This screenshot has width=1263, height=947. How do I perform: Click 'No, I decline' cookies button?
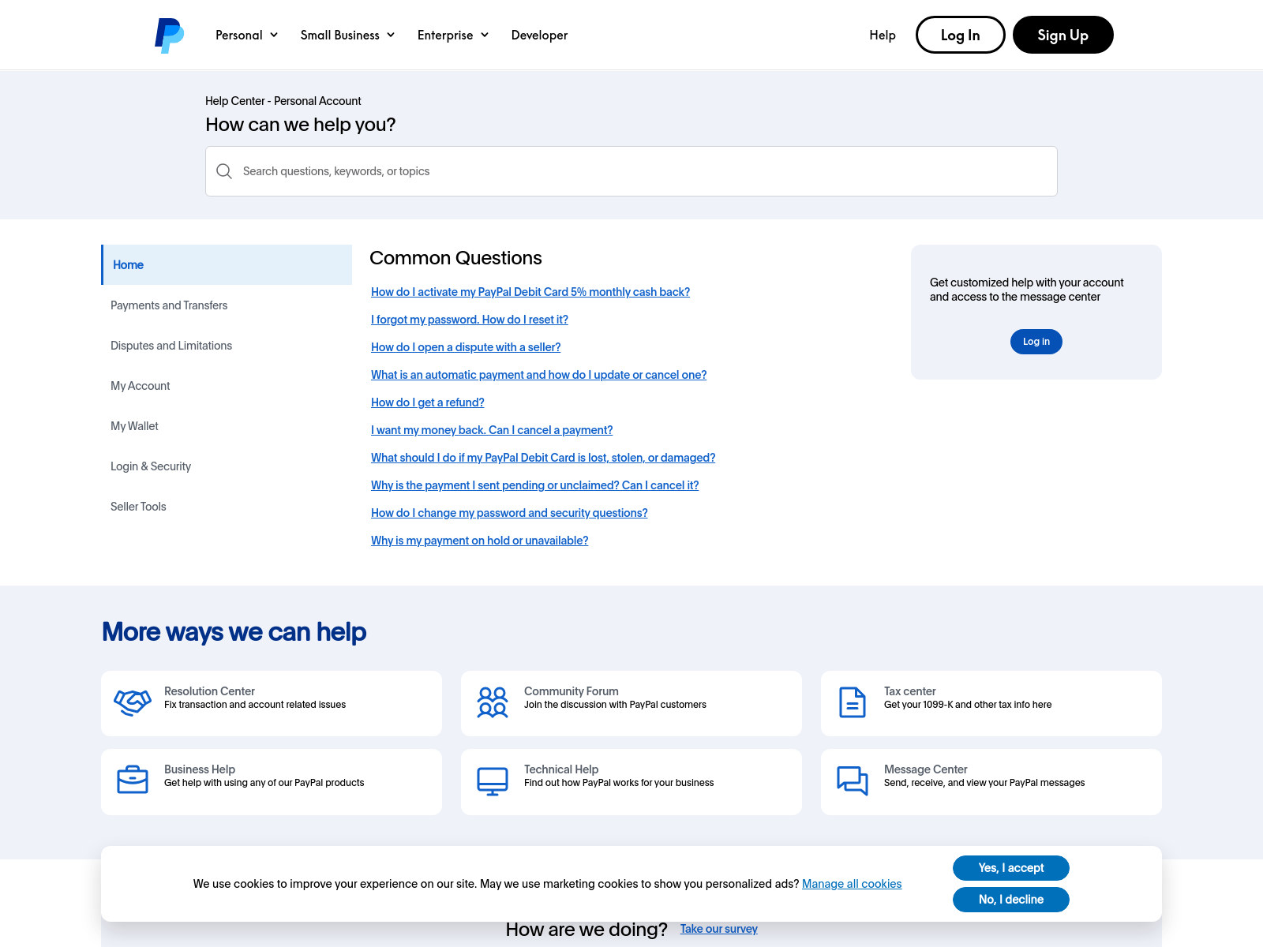[1011, 900]
